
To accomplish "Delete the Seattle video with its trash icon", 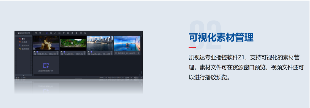I will coord(112,54).
